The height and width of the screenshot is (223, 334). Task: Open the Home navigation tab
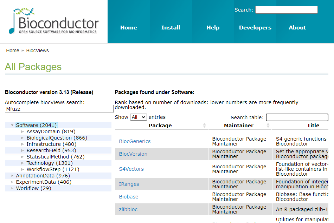[129, 28]
